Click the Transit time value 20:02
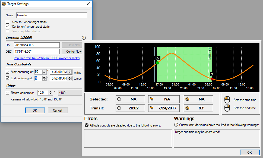 click(134, 108)
